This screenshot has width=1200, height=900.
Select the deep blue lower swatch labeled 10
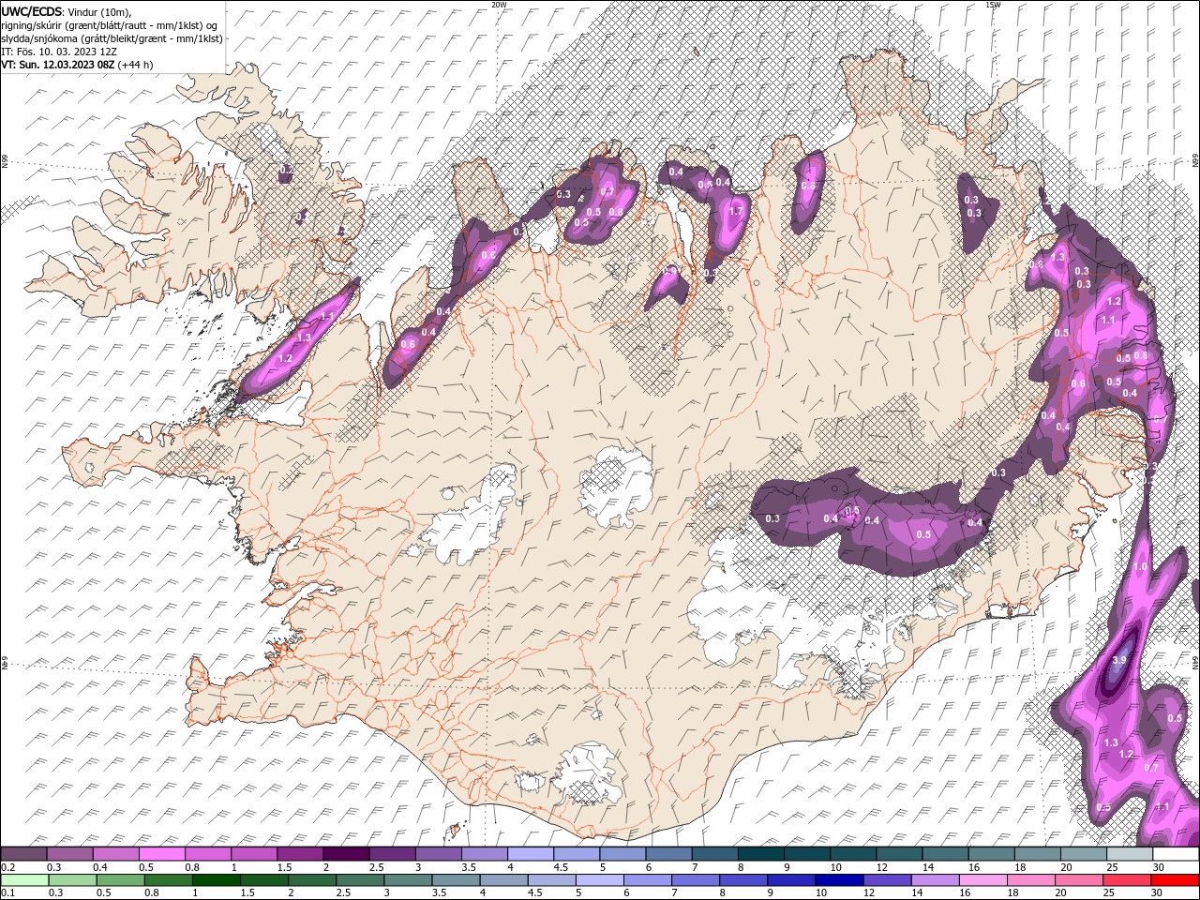coord(838,880)
